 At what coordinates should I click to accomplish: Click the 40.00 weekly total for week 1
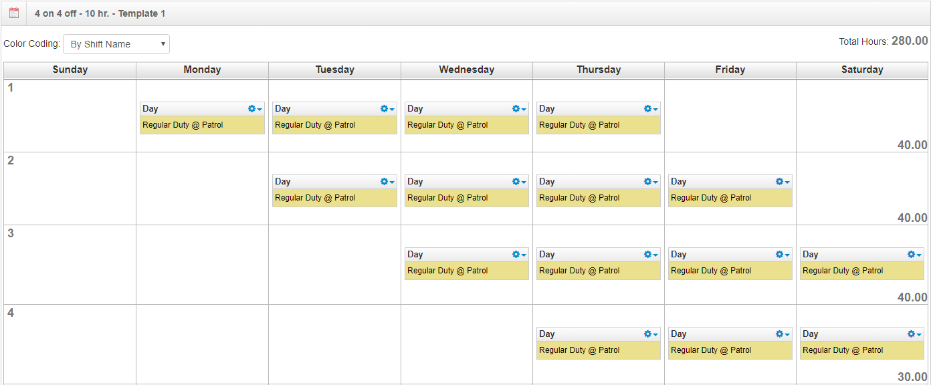click(x=911, y=144)
